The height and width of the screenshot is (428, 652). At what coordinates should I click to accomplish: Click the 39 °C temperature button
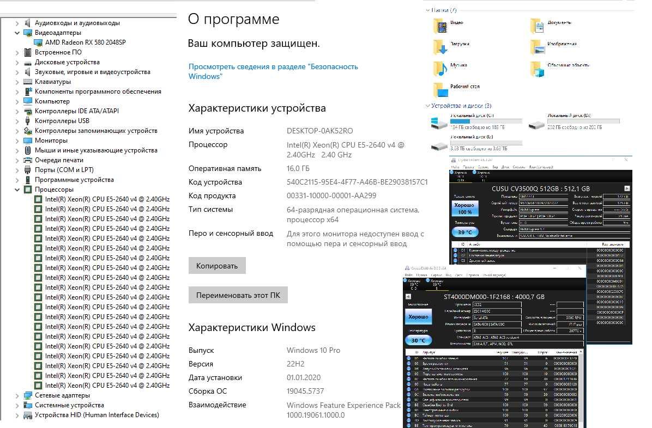tap(464, 233)
